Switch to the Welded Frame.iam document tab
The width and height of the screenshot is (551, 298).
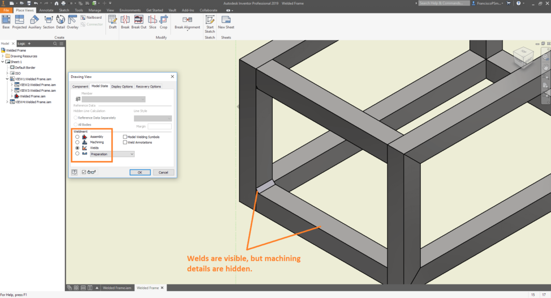tap(117, 288)
